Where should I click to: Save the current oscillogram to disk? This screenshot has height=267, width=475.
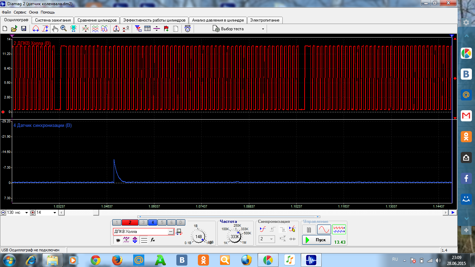(24, 29)
